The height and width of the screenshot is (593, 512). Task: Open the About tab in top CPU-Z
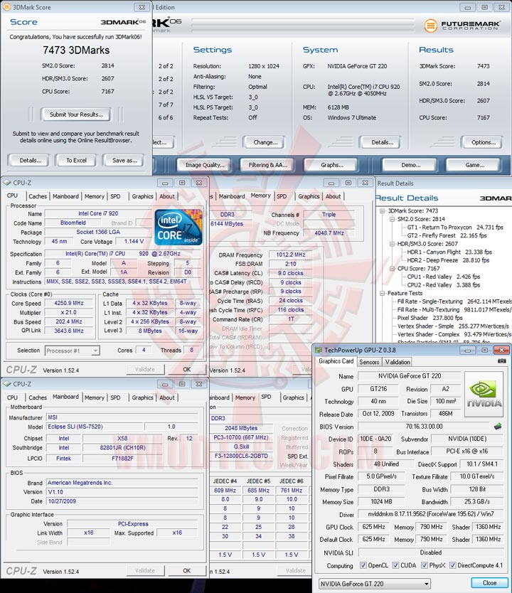point(167,196)
